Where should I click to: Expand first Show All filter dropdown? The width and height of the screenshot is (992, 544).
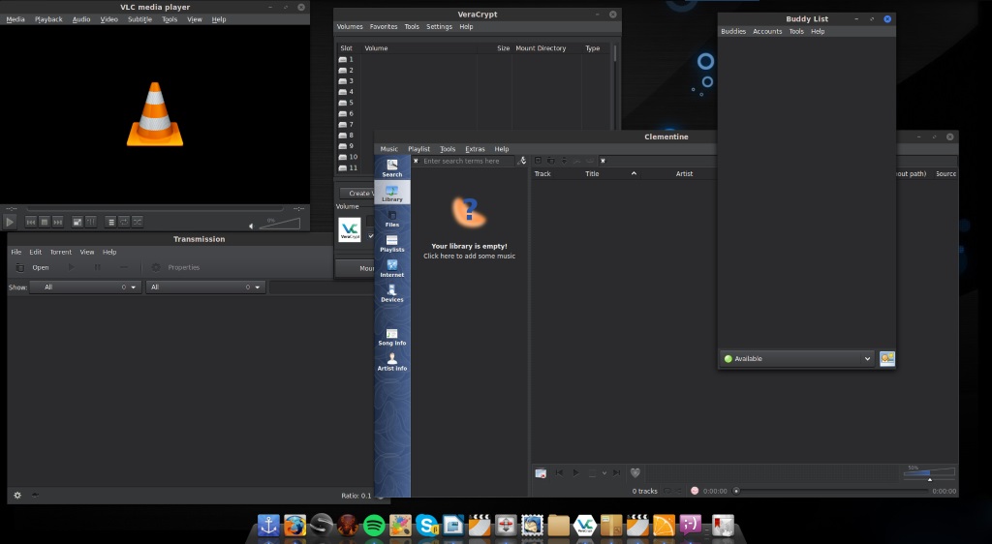point(85,287)
